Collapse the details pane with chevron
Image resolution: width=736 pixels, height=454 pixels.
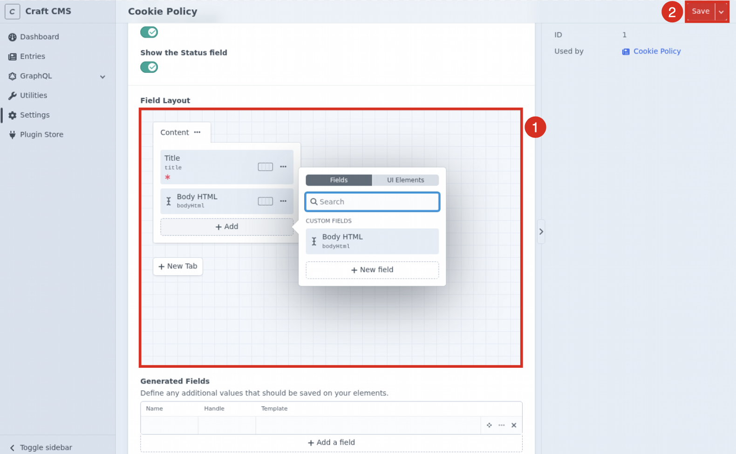(541, 232)
